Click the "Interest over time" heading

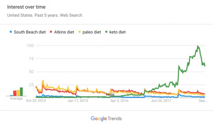(x=26, y=7)
